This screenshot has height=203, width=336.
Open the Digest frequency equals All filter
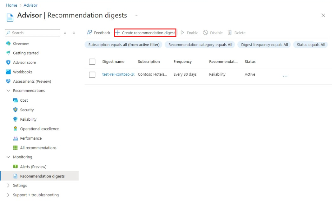[264, 45]
